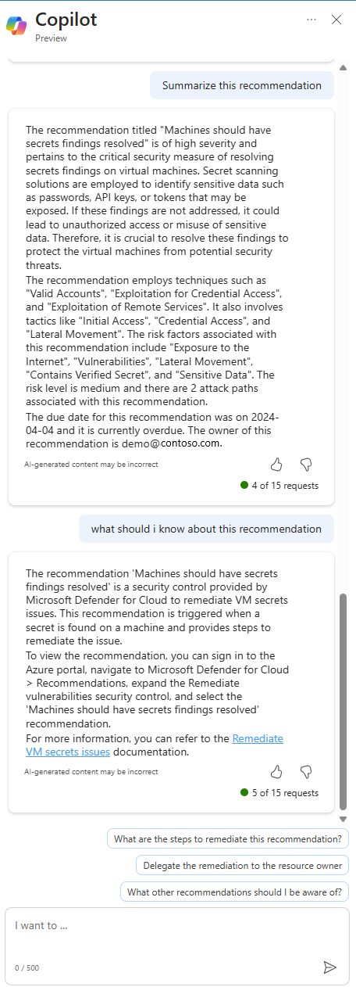Click the Copilot logo icon
This screenshot has height=987, width=356.
[x=16, y=26]
